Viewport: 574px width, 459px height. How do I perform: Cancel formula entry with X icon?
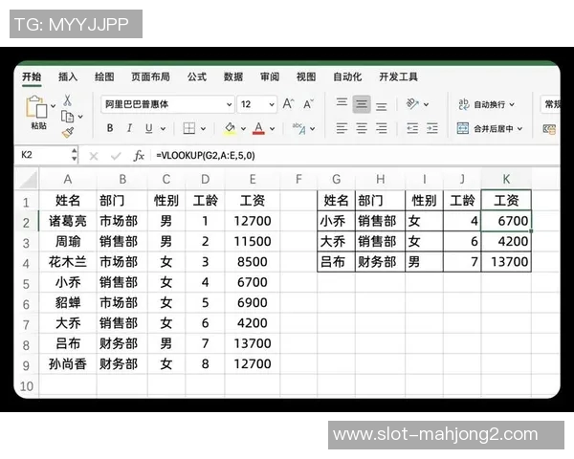click(x=94, y=156)
